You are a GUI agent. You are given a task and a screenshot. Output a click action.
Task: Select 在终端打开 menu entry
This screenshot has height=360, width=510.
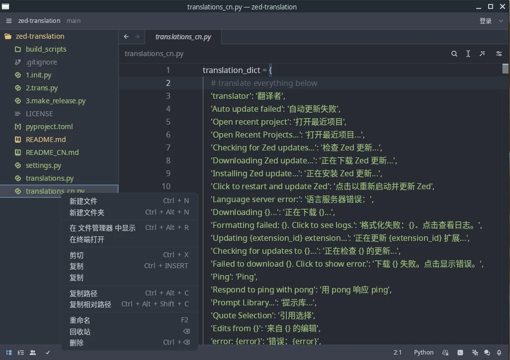[x=129, y=239]
